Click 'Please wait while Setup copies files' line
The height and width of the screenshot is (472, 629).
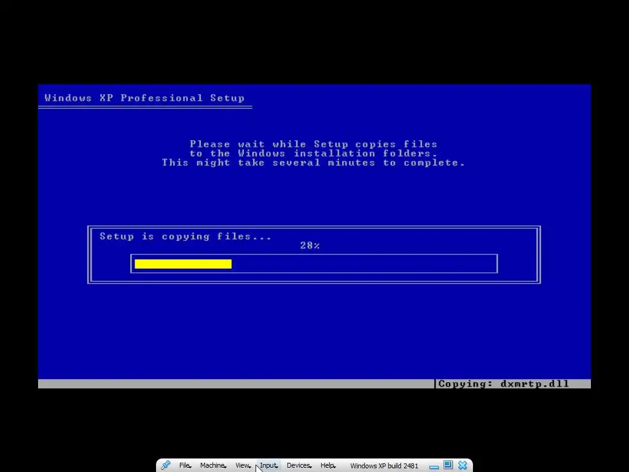[313, 144]
